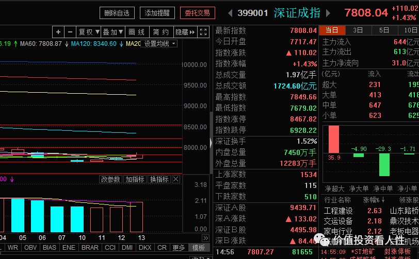
Task: Click 最高指数 value 7849.66
Action: (303, 97)
